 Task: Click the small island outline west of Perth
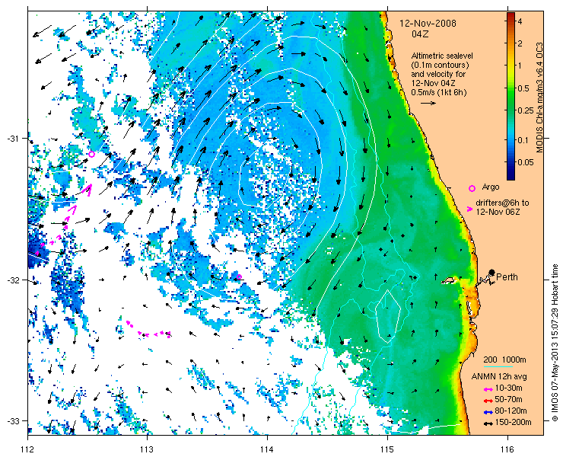448,280
